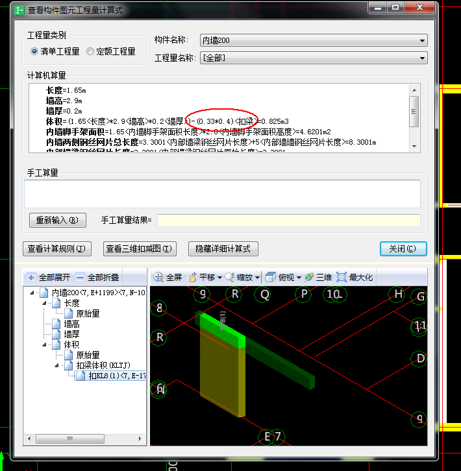This screenshot has width=461, height=471.
Task: Open 构件名称 dropdown showing 内墙200
Action: (x=314, y=40)
